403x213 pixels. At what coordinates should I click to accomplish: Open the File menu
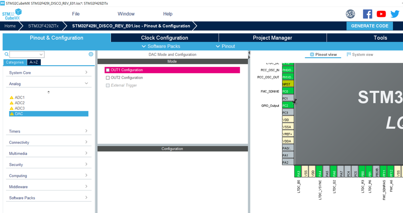pyautogui.click(x=76, y=14)
